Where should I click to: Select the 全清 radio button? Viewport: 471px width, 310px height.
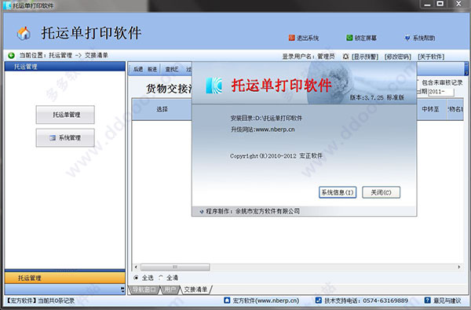[161, 278]
